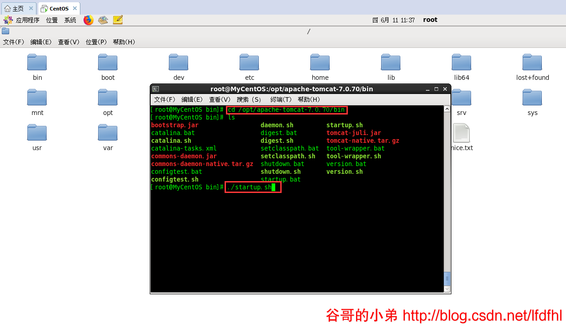566x328 pixels.
Task: Select the nice.txt file icon
Action: [461, 133]
